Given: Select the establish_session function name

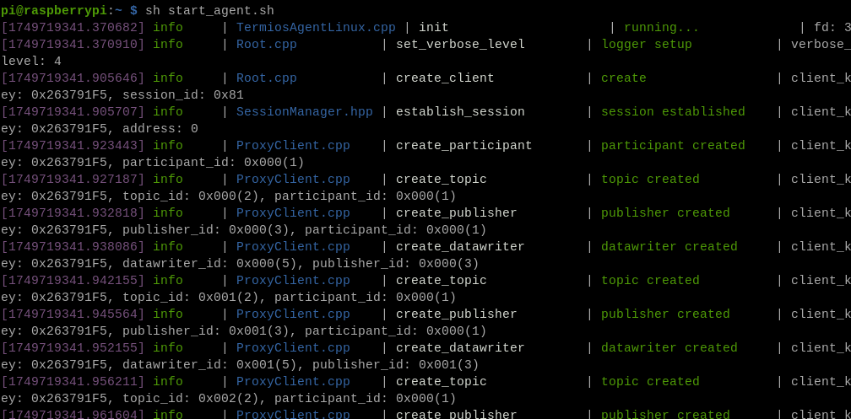Looking at the screenshot, I should point(460,112).
